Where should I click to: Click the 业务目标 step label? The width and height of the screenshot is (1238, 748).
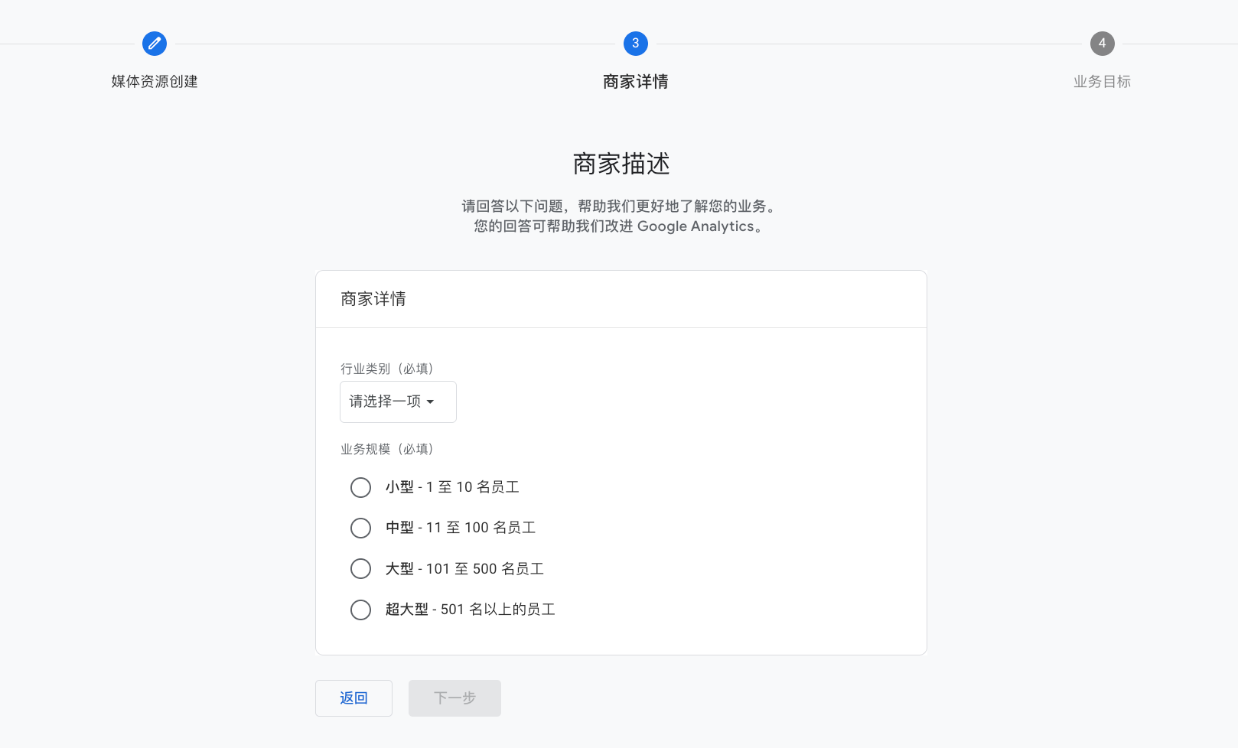click(x=1102, y=81)
